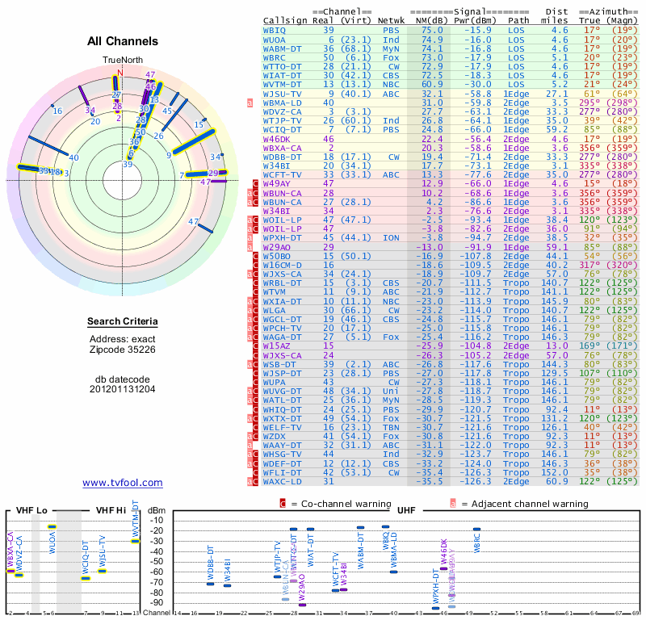Click the adjacent-channel icon beside WPXH-DT
Viewport: 646px width, 620px height.
[250, 237]
